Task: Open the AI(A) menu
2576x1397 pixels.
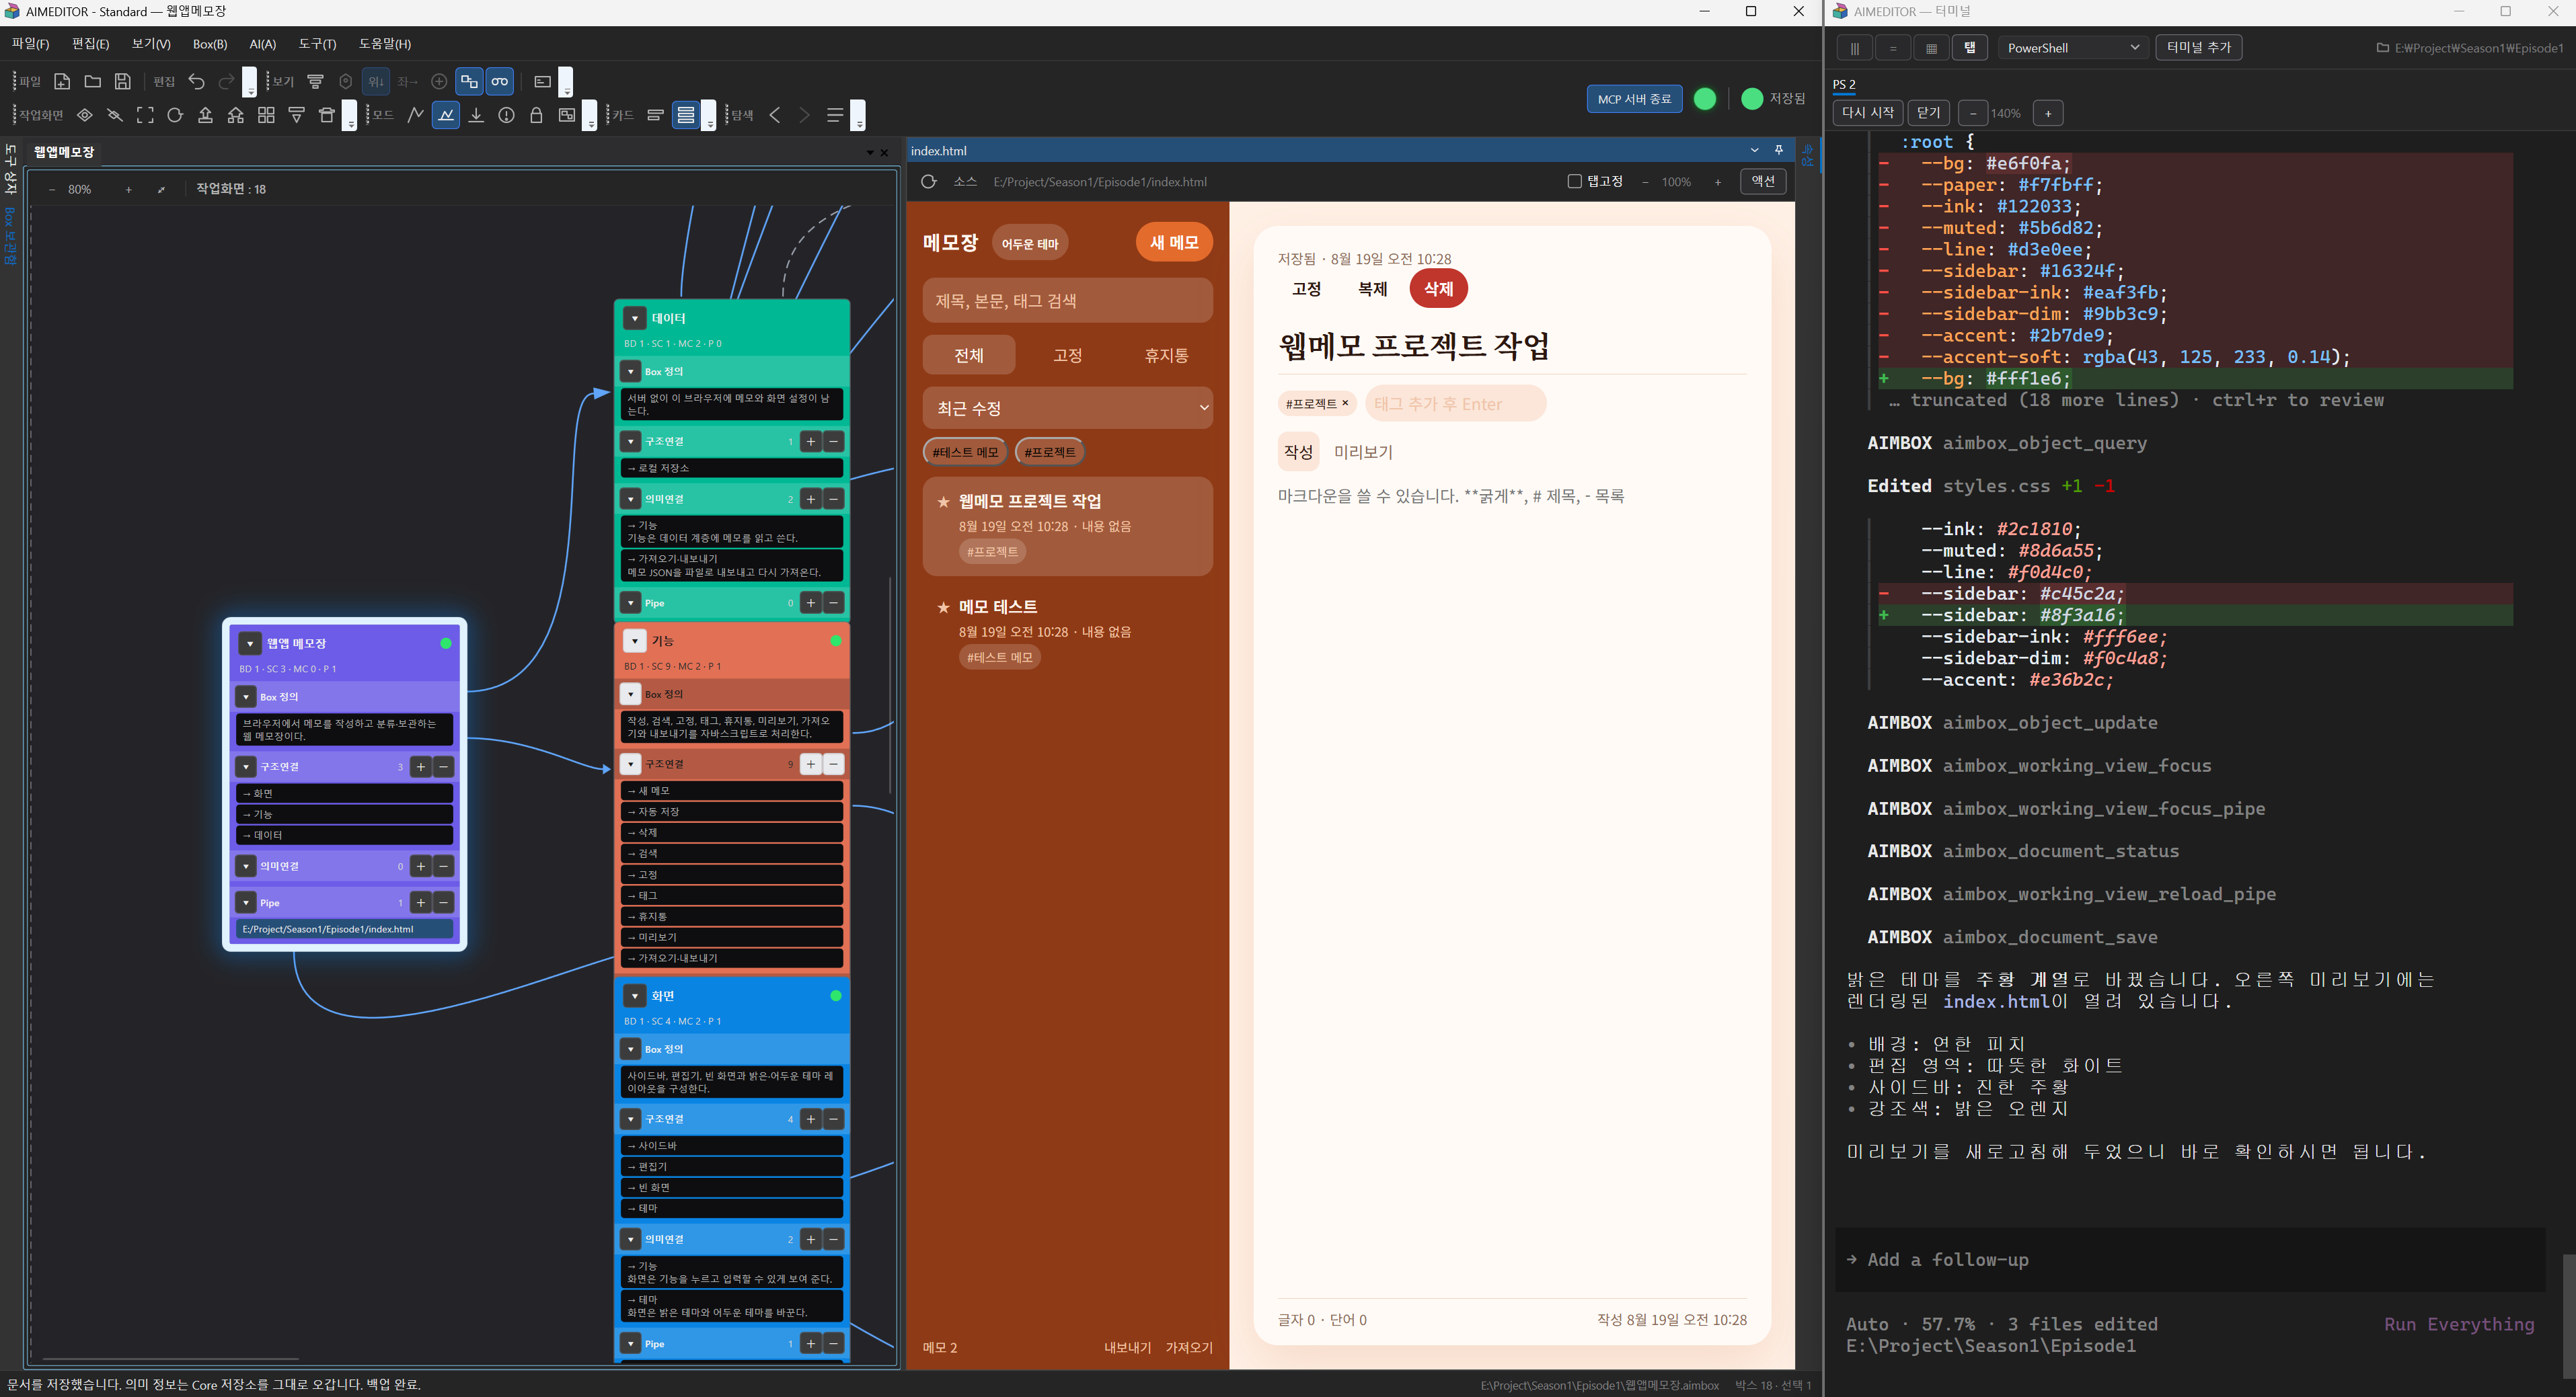Action: [262, 44]
